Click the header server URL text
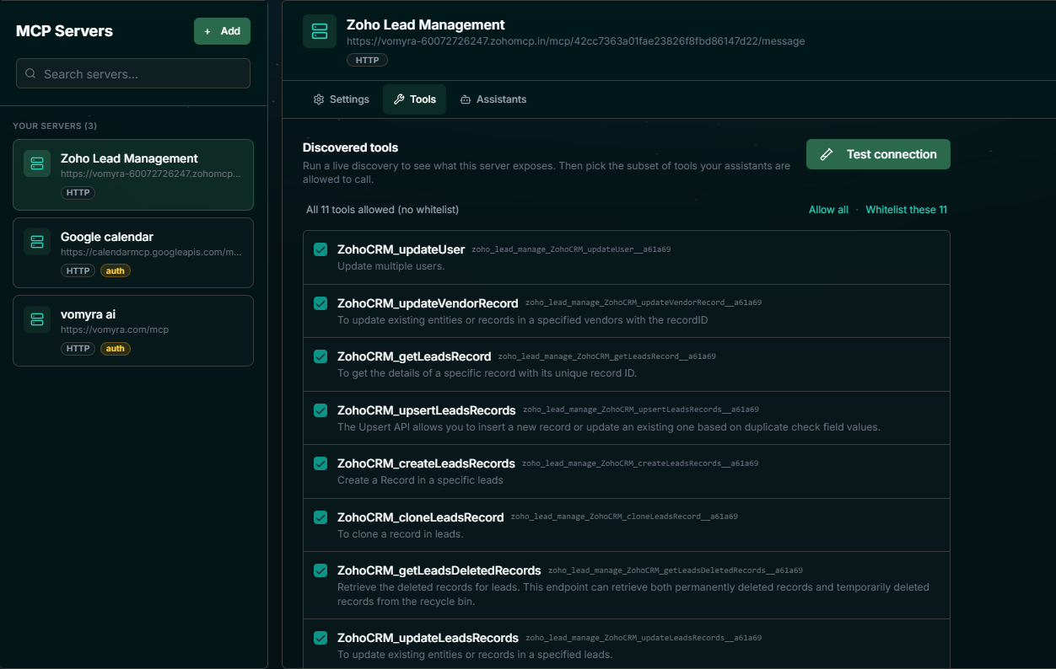The height and width of the screenshot is (669, 1056). pos(575,40)
